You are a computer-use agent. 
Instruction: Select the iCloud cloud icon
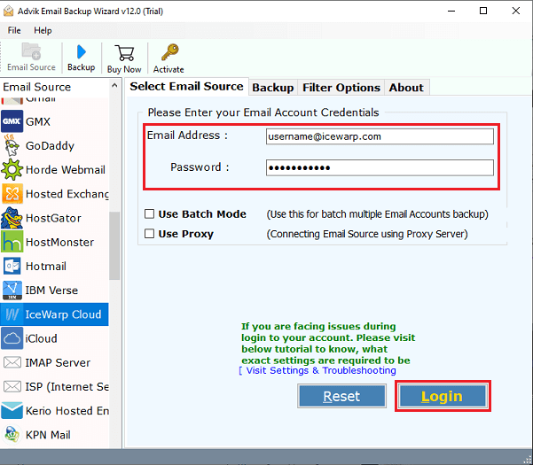coord(12,338)
